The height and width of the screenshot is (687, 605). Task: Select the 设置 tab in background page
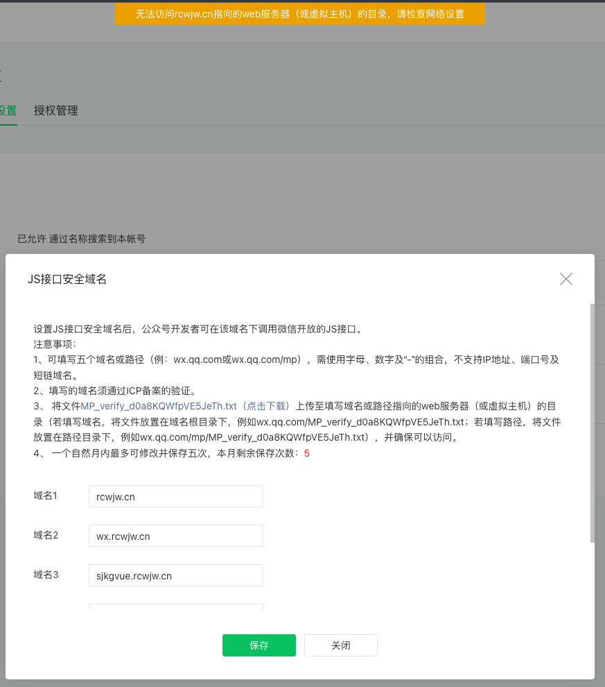tap(8, 110)
